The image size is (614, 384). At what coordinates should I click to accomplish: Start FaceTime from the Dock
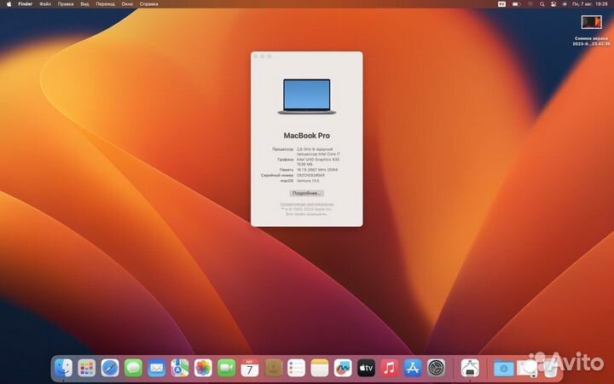[x=226, y=369]
